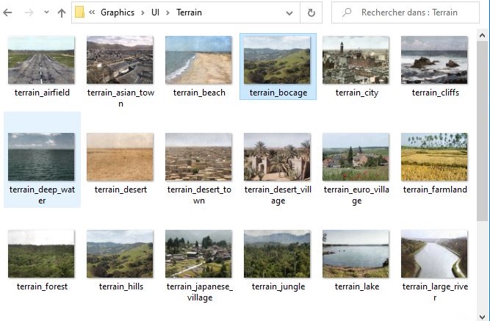Select the terrain_jungle thumbnail image
The height and width of the screenshot is (321, 490).
277,254
